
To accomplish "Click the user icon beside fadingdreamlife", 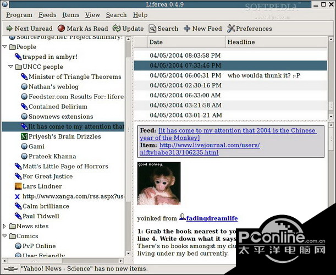I will point(183,217).
